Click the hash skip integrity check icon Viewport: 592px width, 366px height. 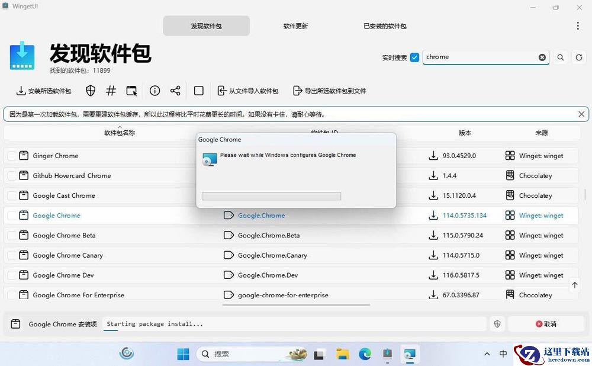pyautogui.click(x=111, y=91)
